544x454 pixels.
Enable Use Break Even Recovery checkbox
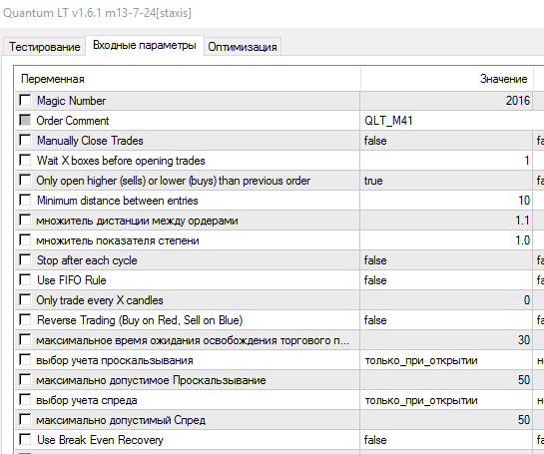coord(25,440)
